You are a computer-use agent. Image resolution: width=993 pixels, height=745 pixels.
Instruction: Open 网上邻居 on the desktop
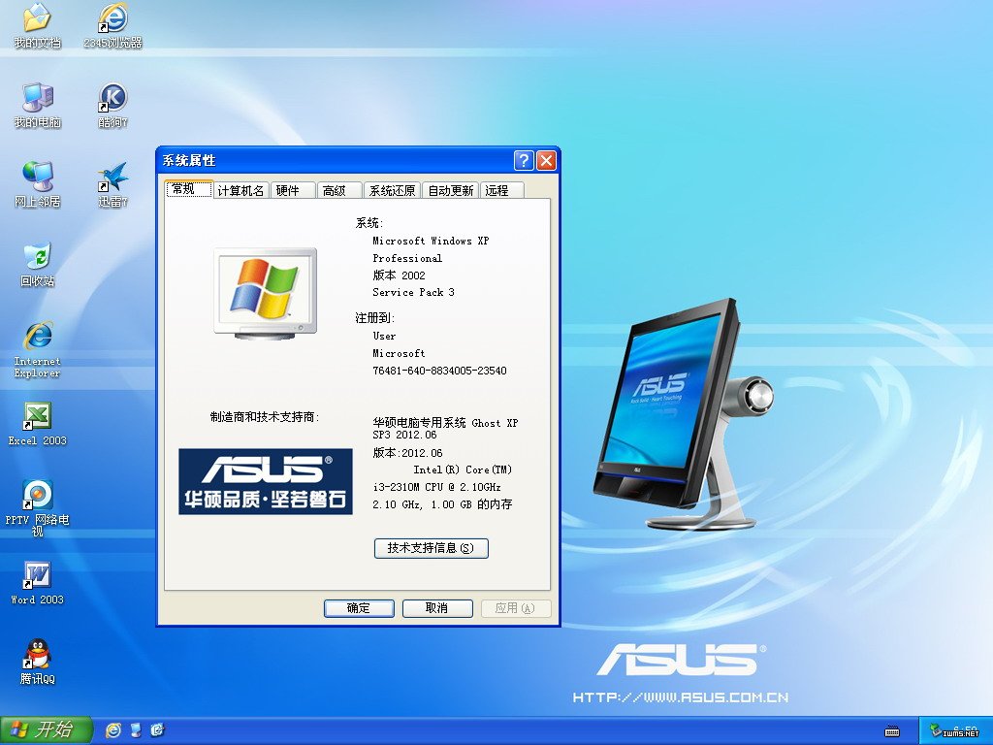click(x=35, y=179)
